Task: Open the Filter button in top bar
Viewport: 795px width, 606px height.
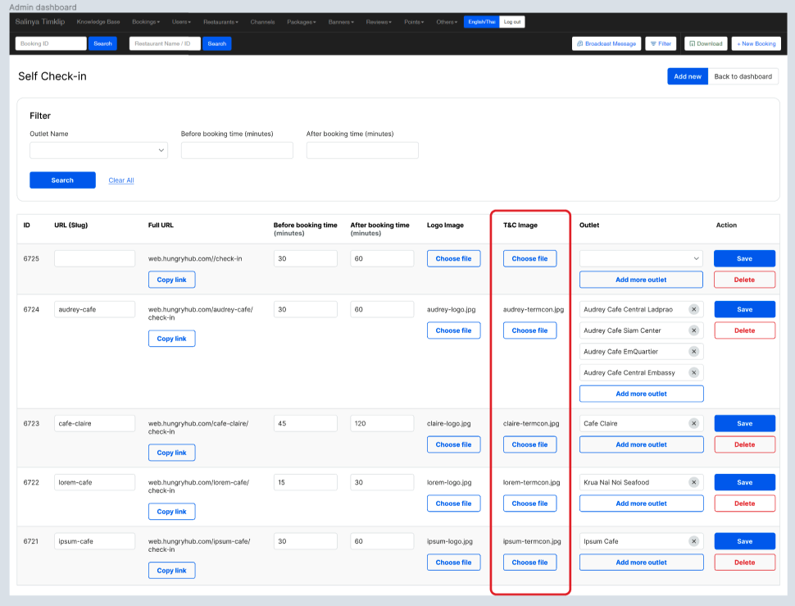Action: [x=661, y=43]
